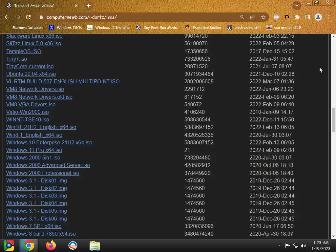This screenshot has height=252, width=336.
Task: Download Win10_21H2_English_x64.iso
Action: 41,127
